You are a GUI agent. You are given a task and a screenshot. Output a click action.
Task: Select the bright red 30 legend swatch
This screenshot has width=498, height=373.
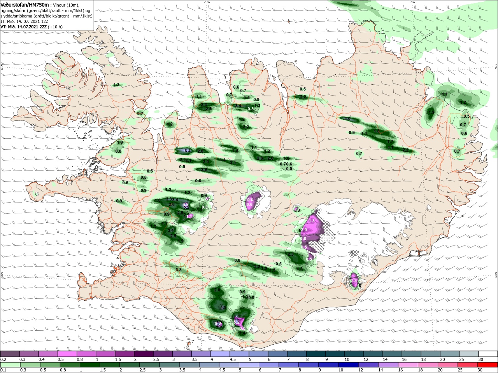[487, 365]
